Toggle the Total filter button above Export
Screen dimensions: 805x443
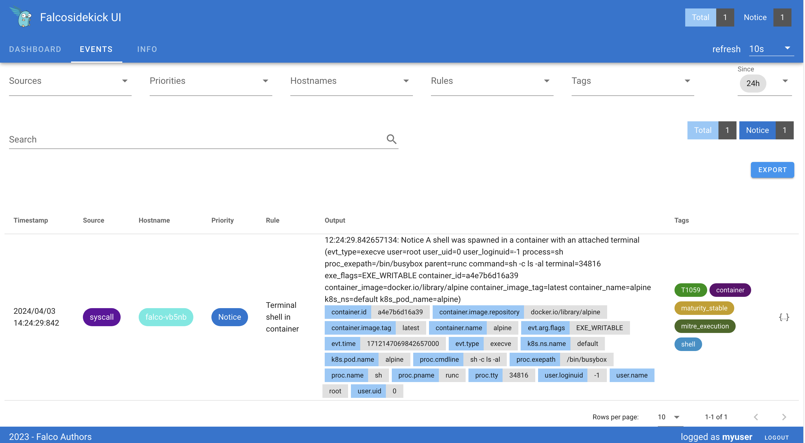point(702,130)
